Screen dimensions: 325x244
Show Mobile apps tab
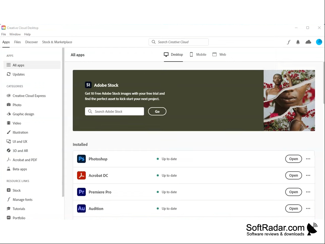point(198,55)
